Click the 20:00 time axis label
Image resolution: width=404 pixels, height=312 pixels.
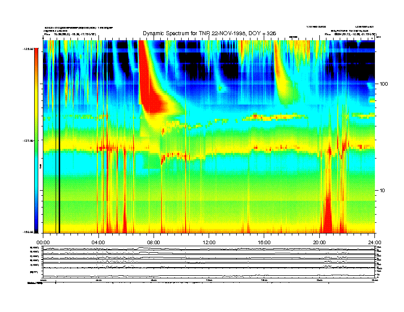point(319,243)
